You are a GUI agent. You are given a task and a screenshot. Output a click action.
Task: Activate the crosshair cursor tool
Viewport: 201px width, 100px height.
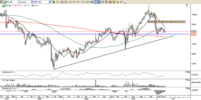click(x=57, y=2)
